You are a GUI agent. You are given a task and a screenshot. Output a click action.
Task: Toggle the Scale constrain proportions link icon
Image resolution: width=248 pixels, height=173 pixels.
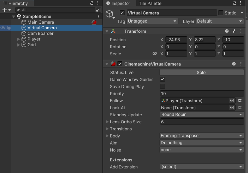tap(154, 54)
